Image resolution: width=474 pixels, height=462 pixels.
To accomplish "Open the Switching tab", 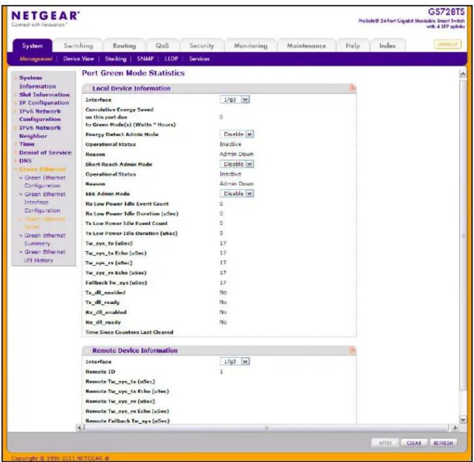I will point(78,46).
